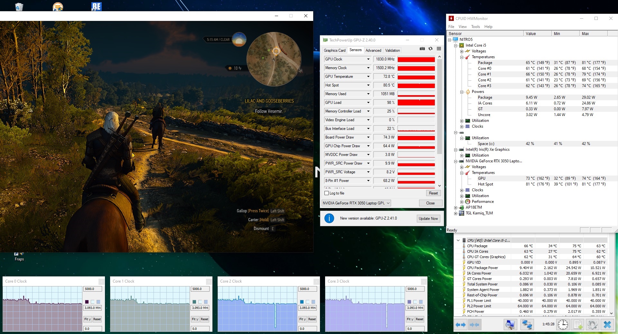Open the NVIDIA GeForce RTX 3050 GPU selector

[x=356, y=203]
